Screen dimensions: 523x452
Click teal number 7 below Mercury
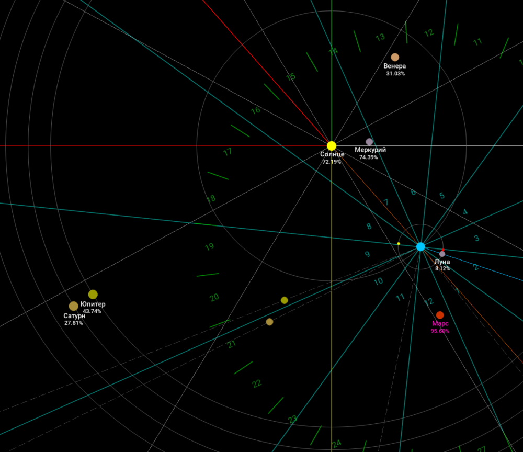pos(386,202)
